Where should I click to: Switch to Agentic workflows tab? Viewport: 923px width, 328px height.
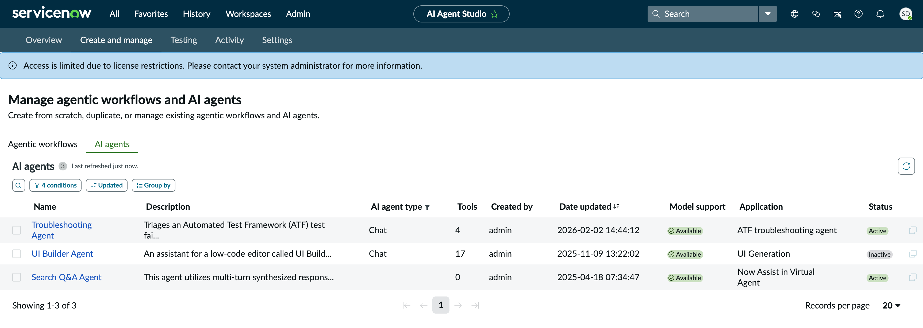(43, 144)
